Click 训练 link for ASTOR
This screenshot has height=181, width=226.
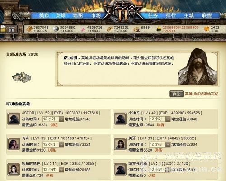(54, 125)
